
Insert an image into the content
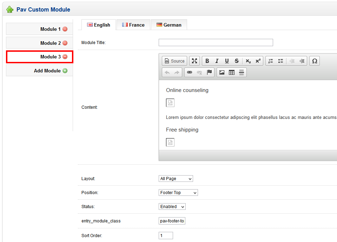click(x=222, y=72)
